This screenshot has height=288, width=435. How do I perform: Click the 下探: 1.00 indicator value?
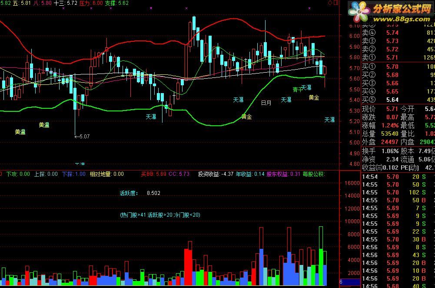click(73, 174)
